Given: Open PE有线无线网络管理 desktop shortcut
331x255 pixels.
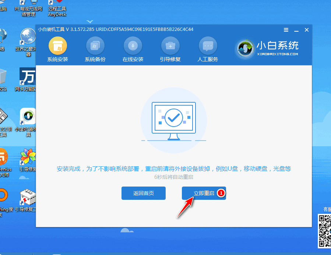Looking at the screenshot, I should click(28, 8).
